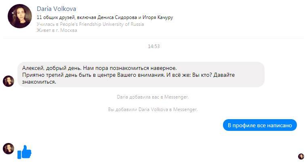
Task: Click the gray message starting 'Алексей, добрый день'
Action: [141, 75]
